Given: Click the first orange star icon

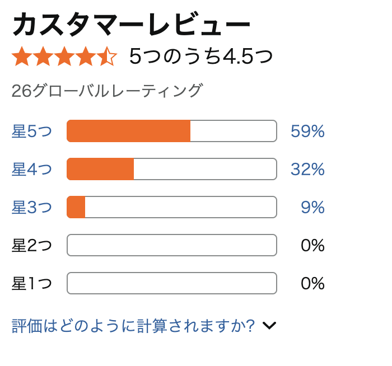Looking at the screenshot, I should coord(21,57).
